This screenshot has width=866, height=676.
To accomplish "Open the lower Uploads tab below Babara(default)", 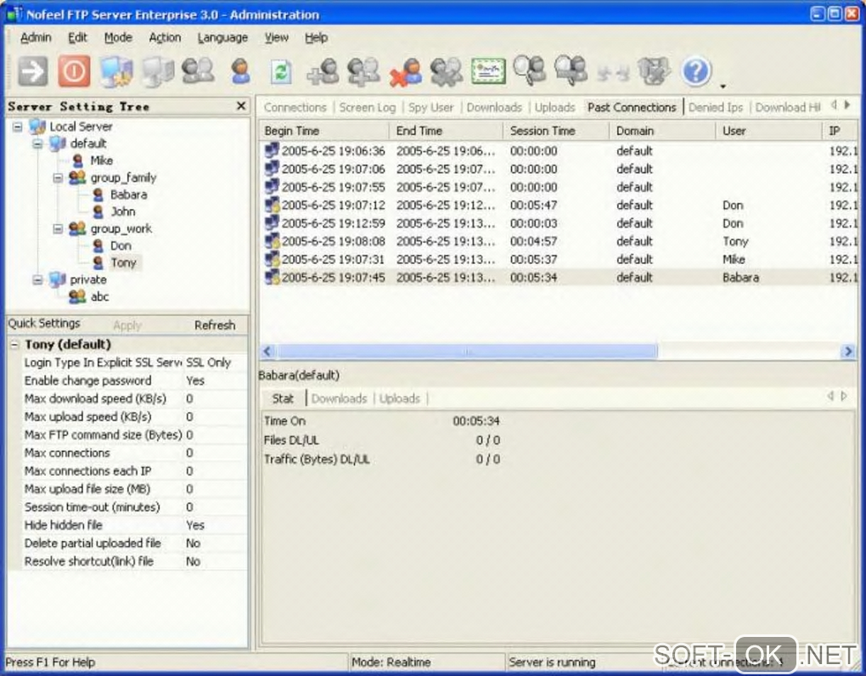I will click(399, 398).
